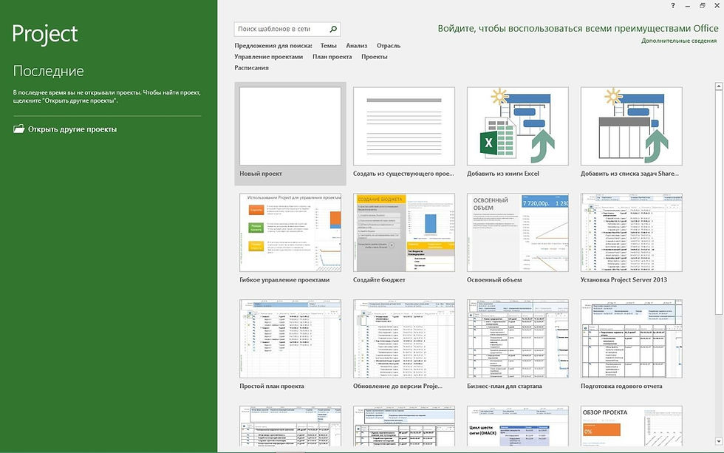
Task: Click the Новый проект caption text
Action: (260, 174)
